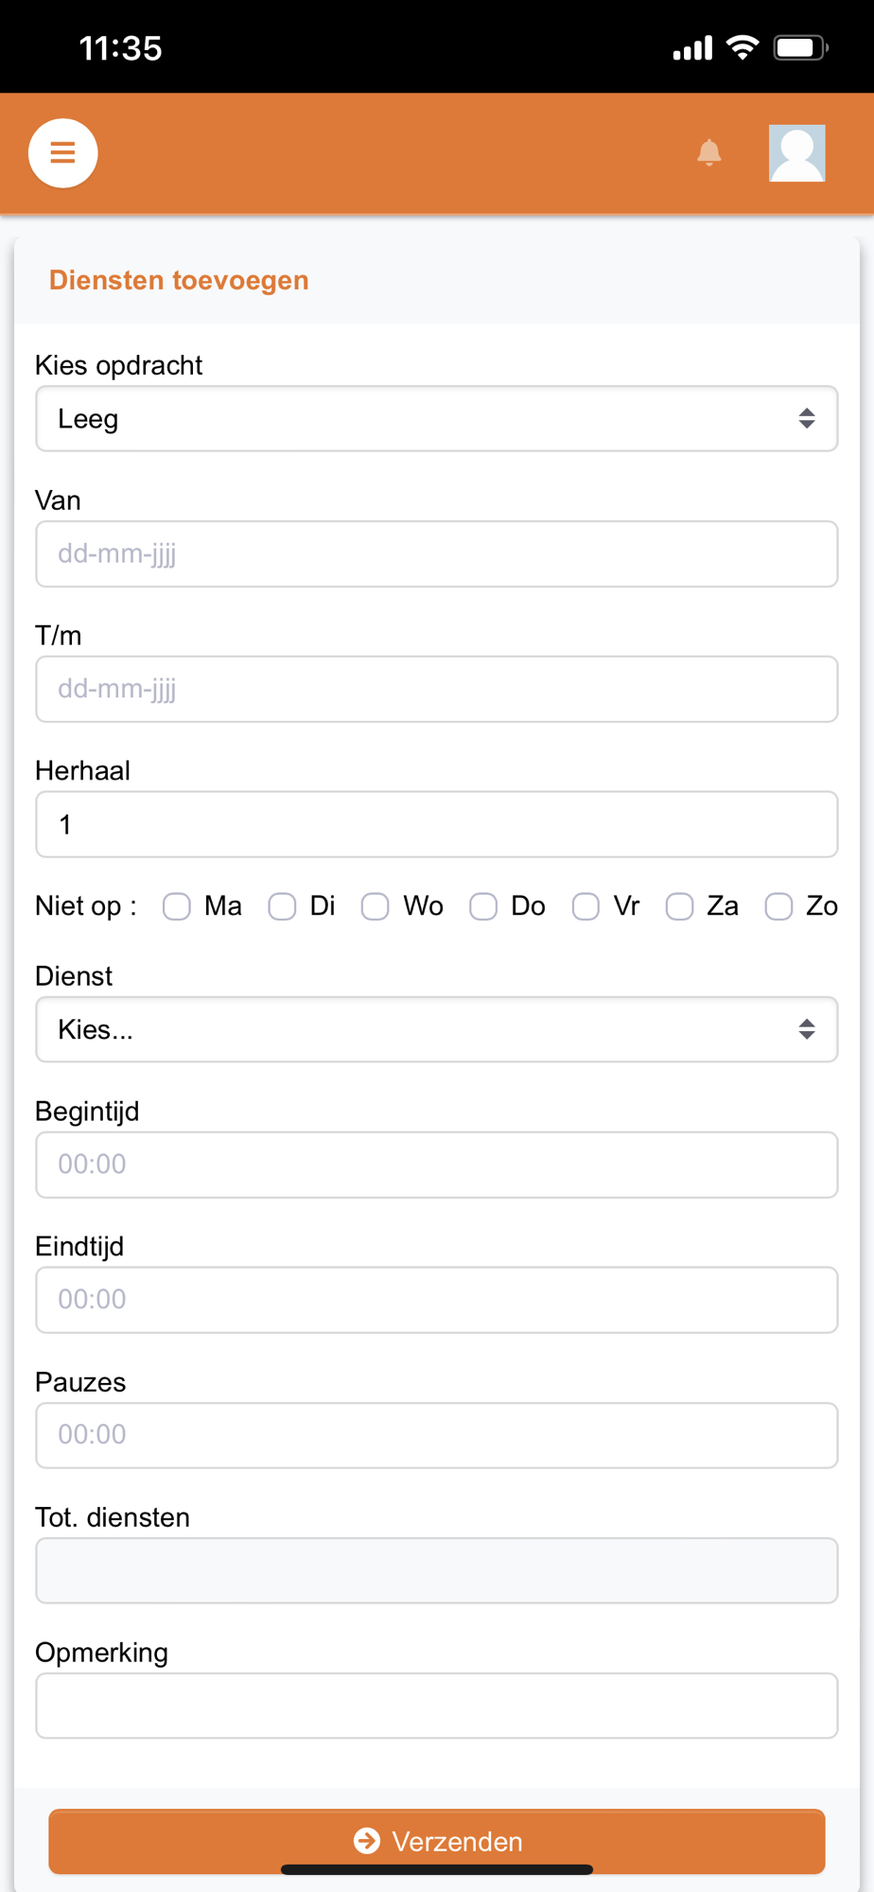The image size is (874, 1892).
Task: Click the Van date field
Action: point(436,553)
